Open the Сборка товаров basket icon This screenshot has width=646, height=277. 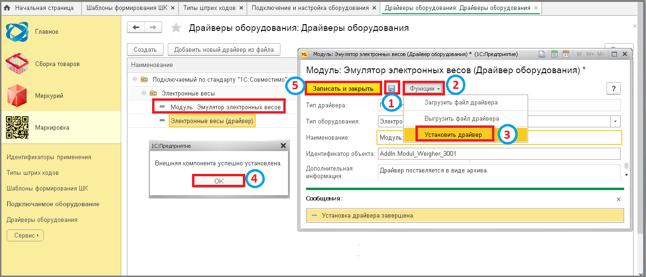tap(17, 64)
